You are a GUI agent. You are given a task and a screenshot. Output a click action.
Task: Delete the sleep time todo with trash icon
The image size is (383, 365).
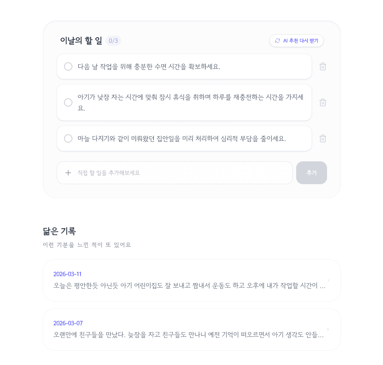click(x=323, y=66)
